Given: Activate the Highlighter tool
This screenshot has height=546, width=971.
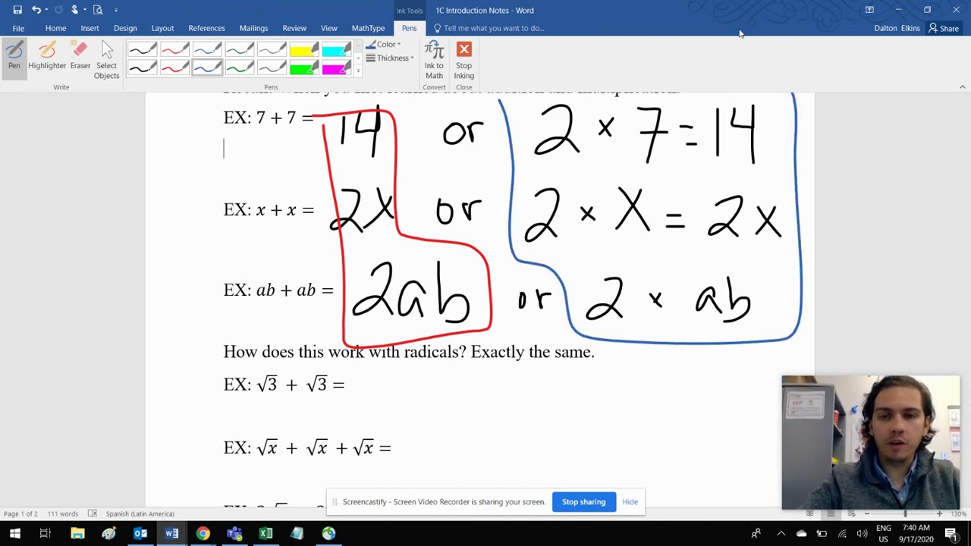Looking at the screenshot, I should 47,56.
